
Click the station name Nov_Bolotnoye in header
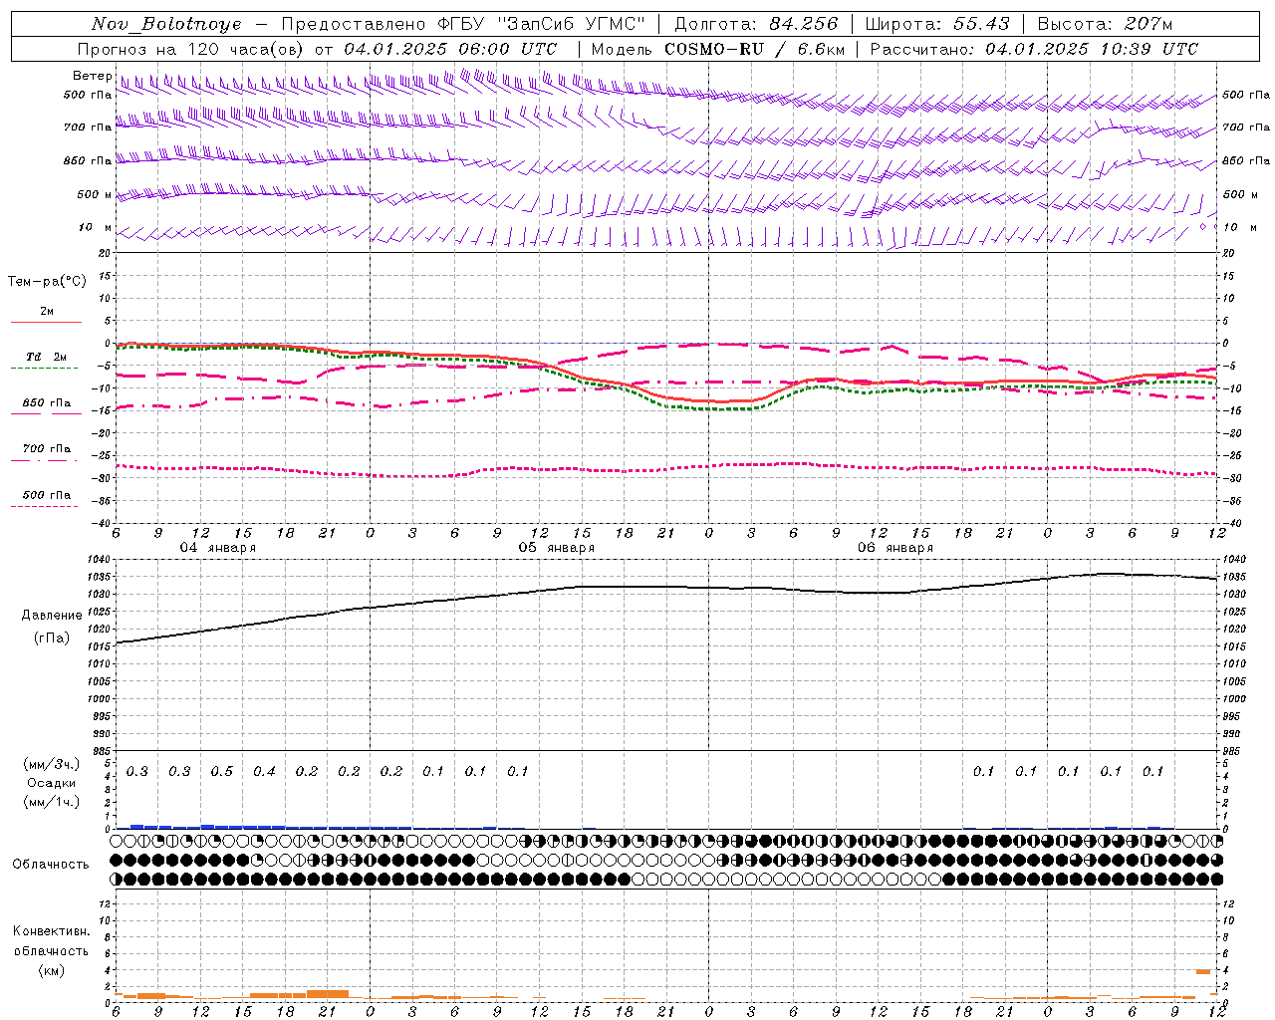[x=166, y=24]
